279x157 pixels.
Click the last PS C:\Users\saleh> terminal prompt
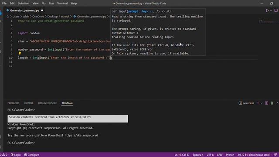click(21, 143)
